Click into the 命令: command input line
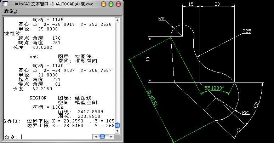Viewport: 274px width, 143px height. click(x=47, y=137)
